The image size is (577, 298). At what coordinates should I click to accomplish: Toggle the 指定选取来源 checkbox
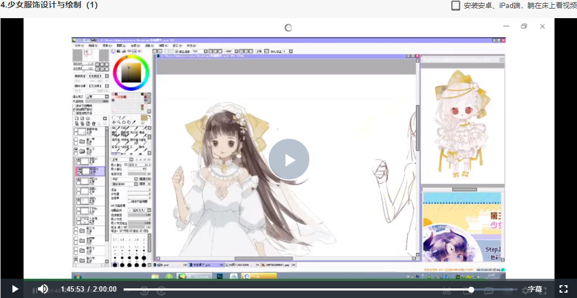click(74, 113)
